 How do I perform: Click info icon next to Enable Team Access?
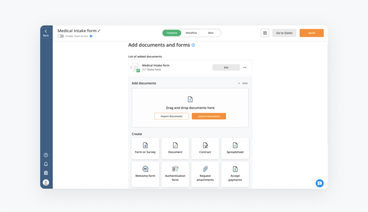[x=91, y=36]
